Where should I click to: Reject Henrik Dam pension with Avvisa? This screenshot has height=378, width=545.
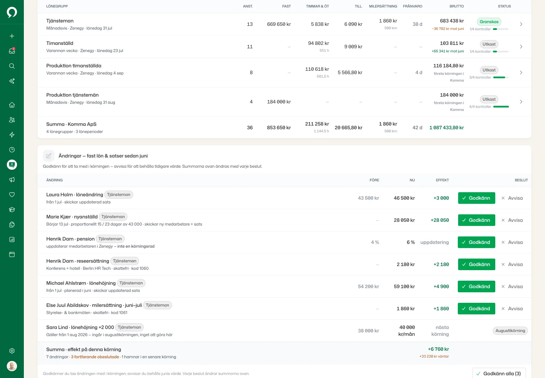pyautogui.click(x=512, y=242)
